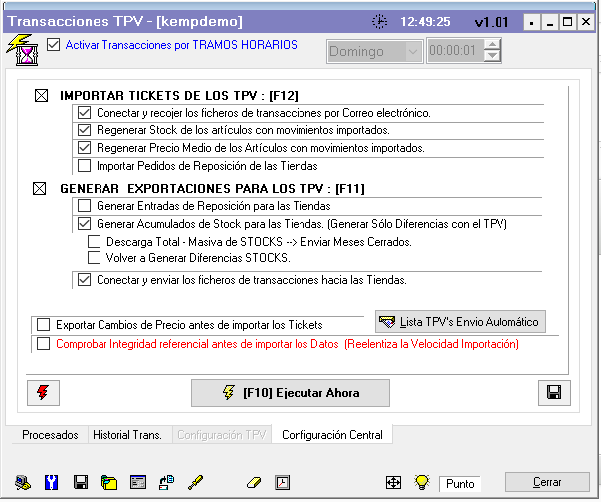The width and height of the screenshot is (601, 502).
Task: Click the light bulb icon
Action: [x=421, y=482]
